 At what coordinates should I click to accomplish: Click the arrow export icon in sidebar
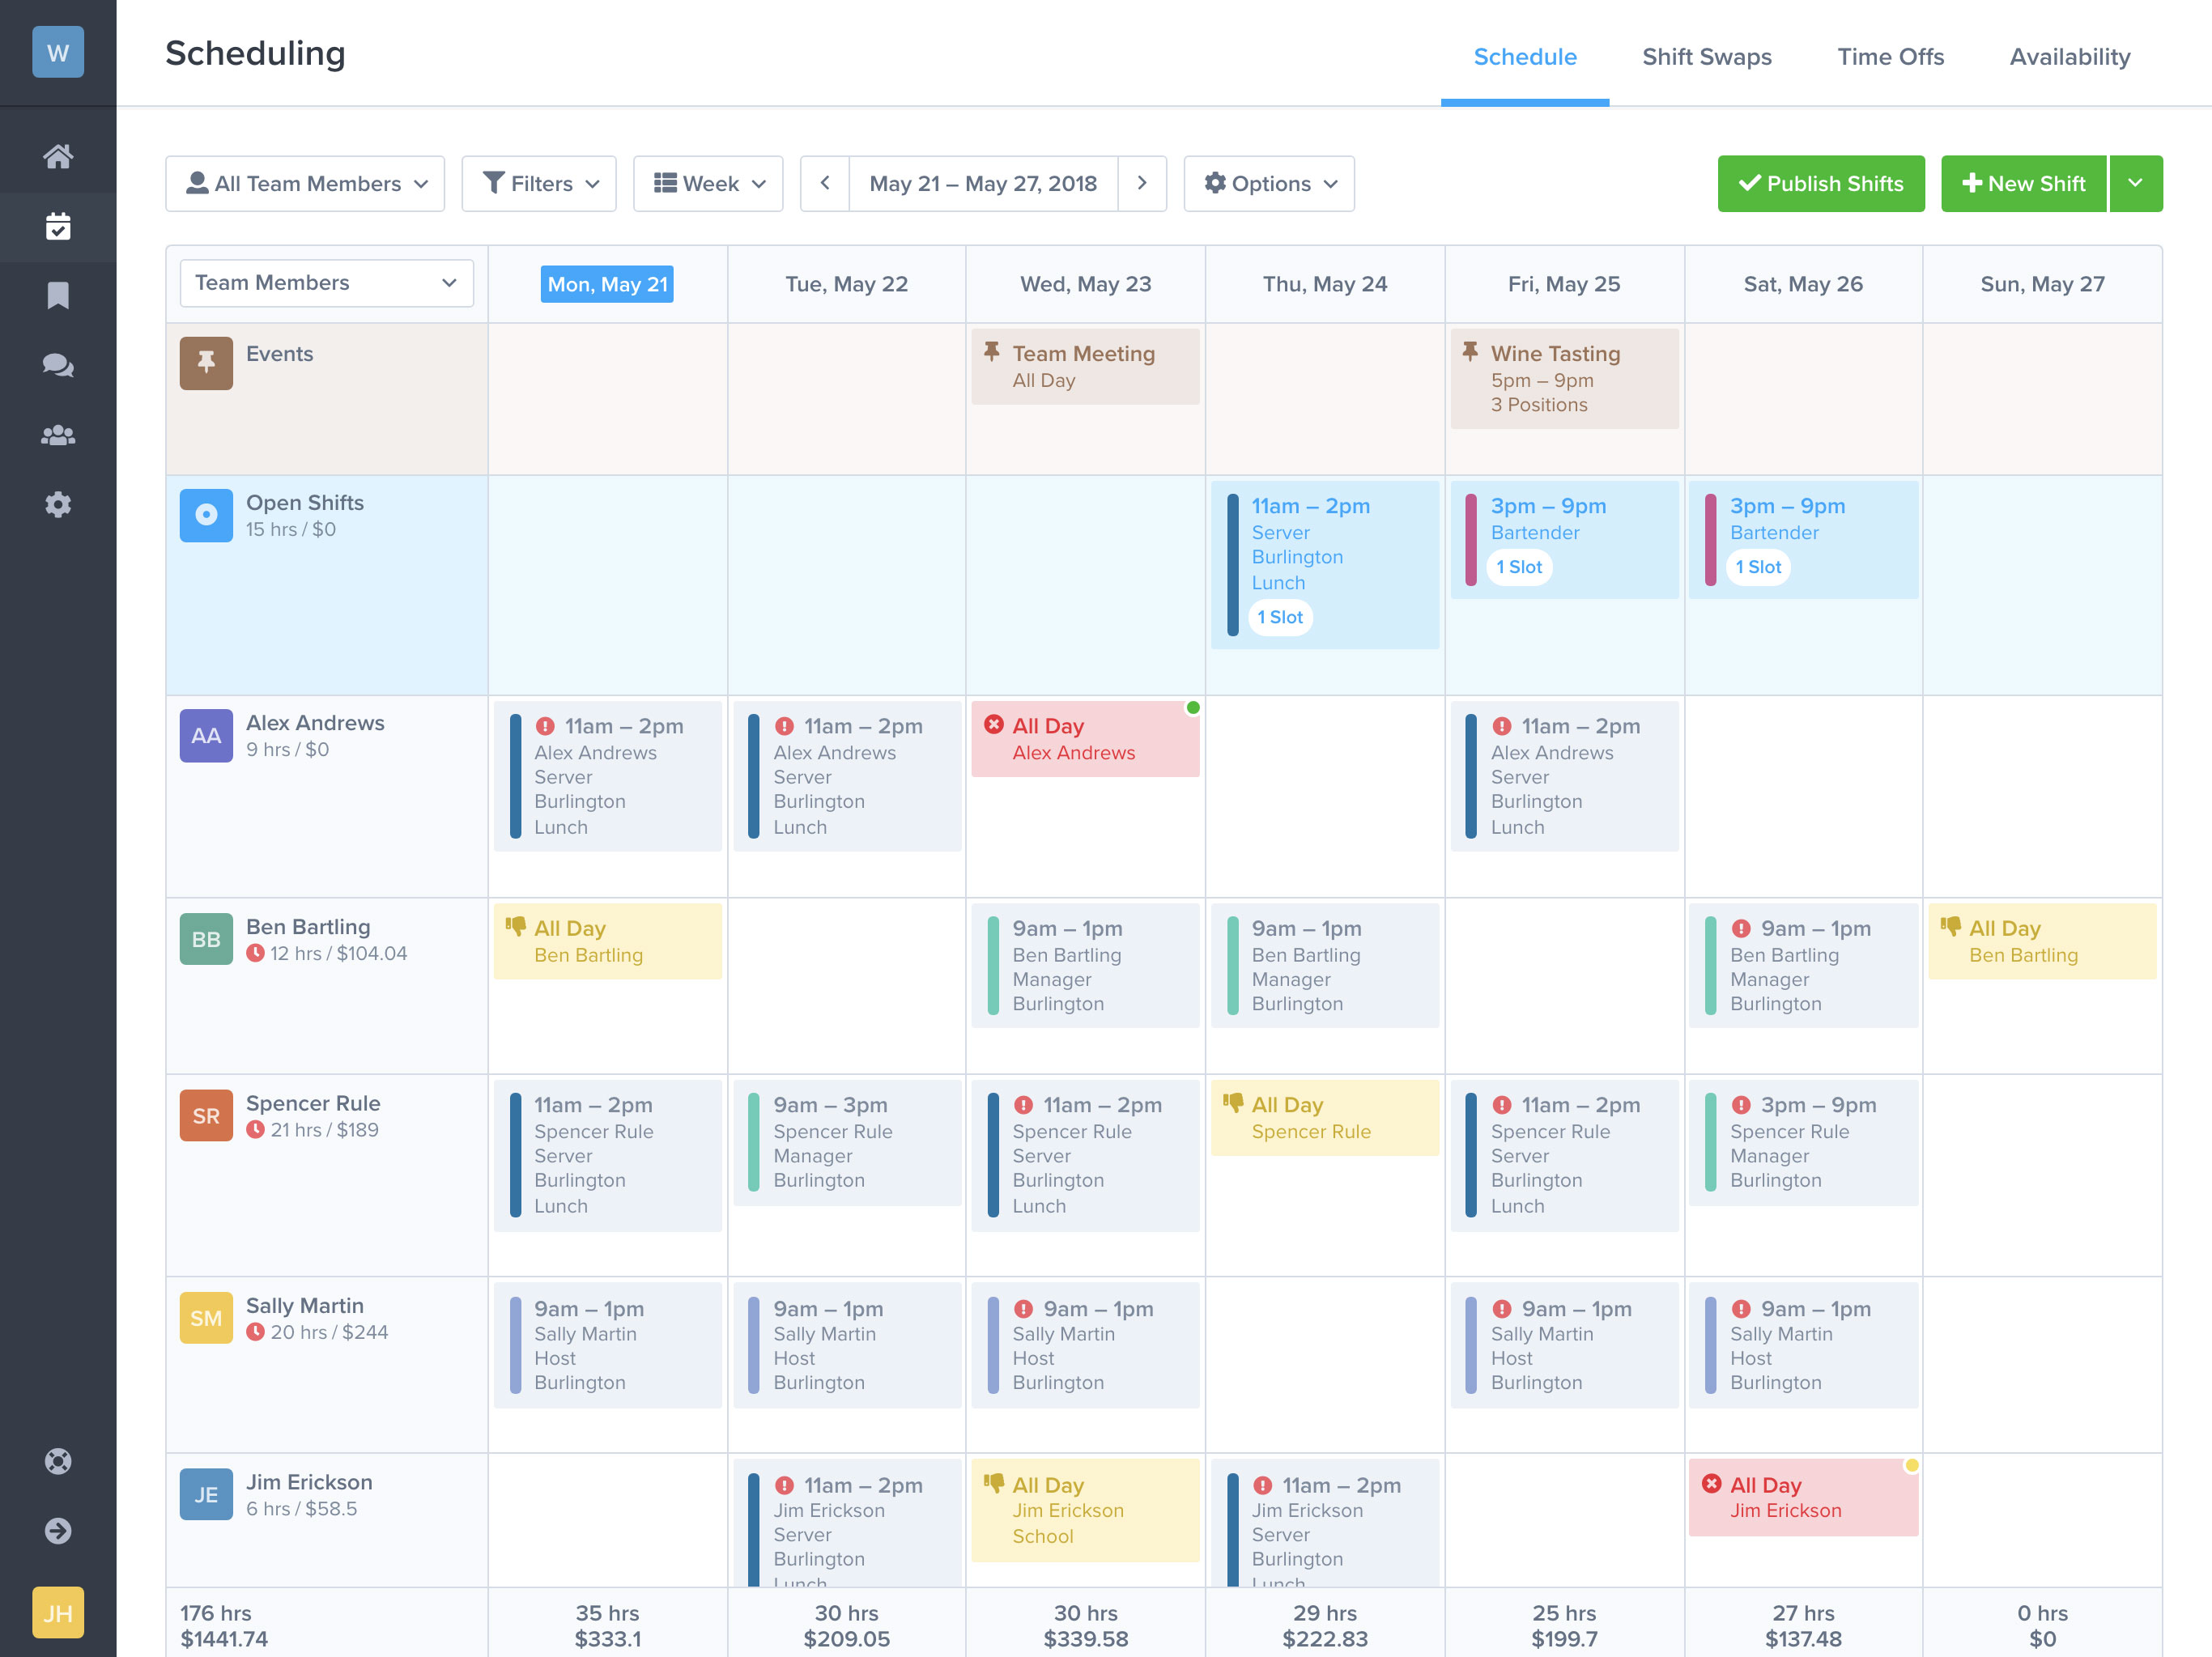click(x=57, y=1530)
